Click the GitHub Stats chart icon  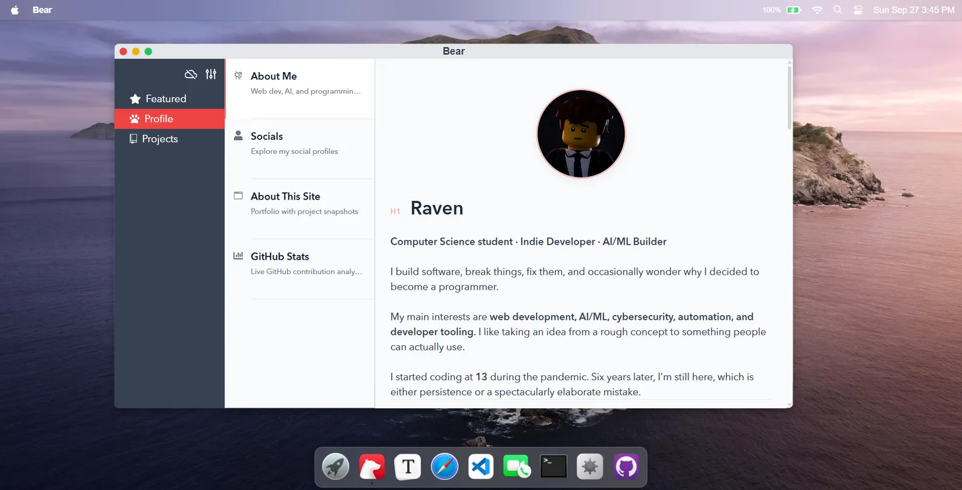click(x=238, y=256)
